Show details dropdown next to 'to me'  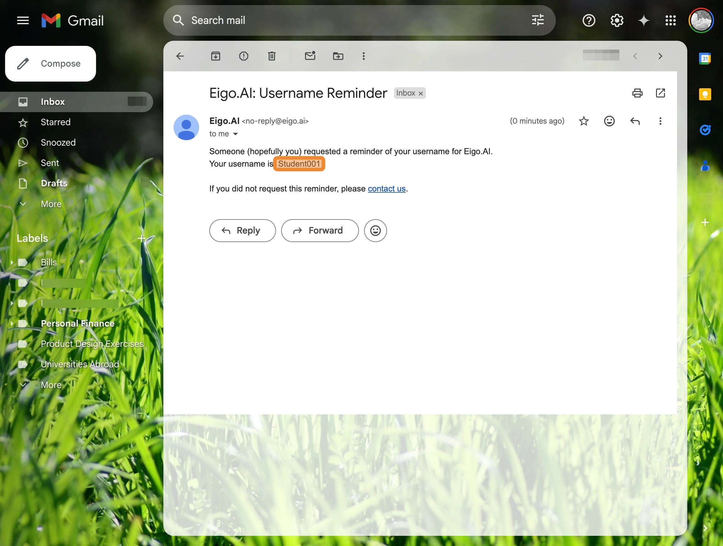[x=235, y=134]
